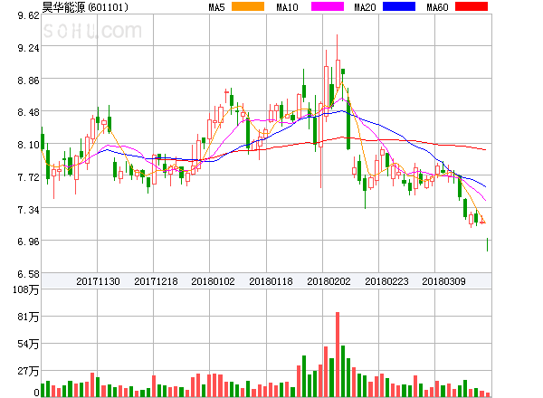The height and width of the screenshot is (398, 543).
Task: Select the MA20 legend label
Action: click(x=365, y=7)
